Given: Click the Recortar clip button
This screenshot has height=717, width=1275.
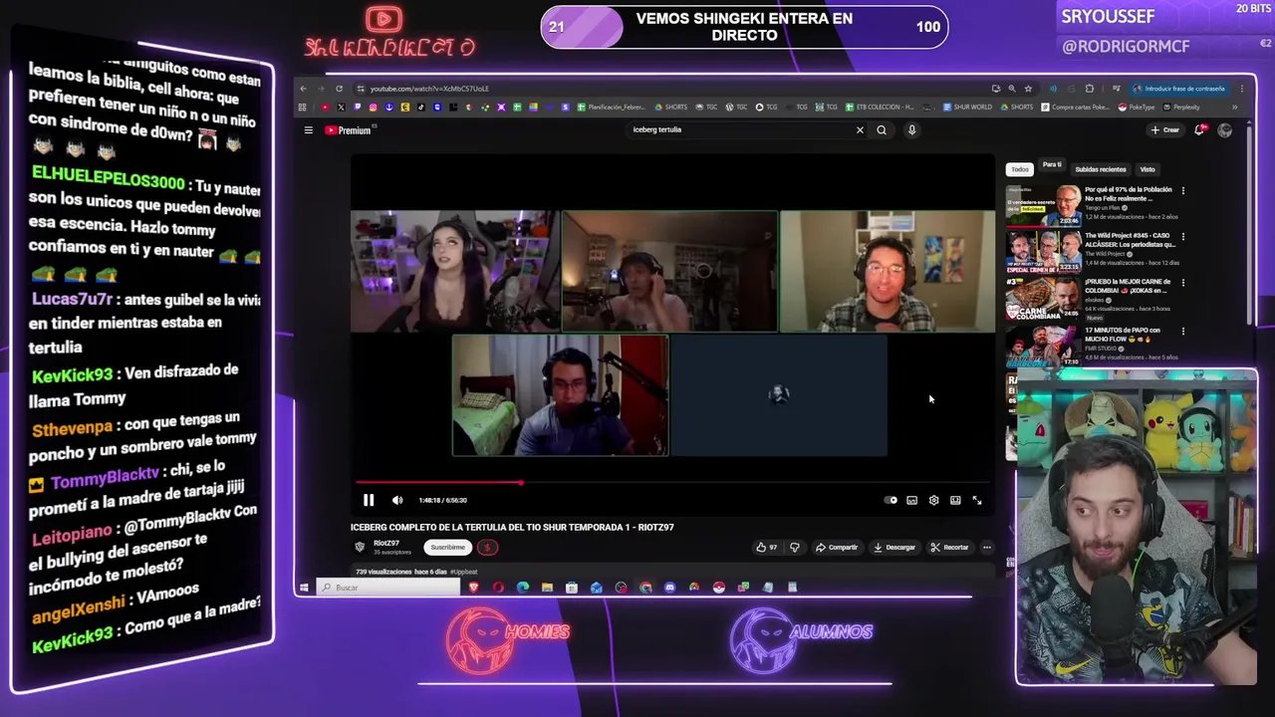Looking at the screenshot, I should [x=949, y=547].
